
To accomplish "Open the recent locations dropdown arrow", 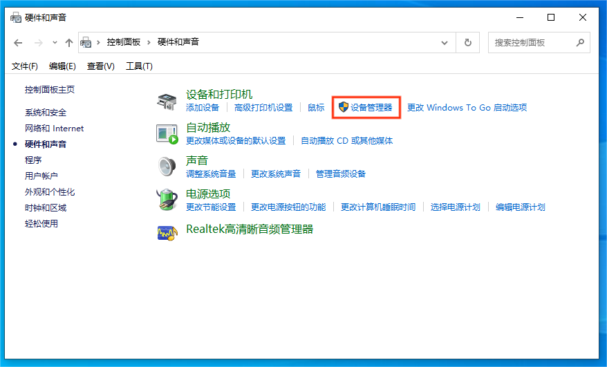I will (55, 43).
